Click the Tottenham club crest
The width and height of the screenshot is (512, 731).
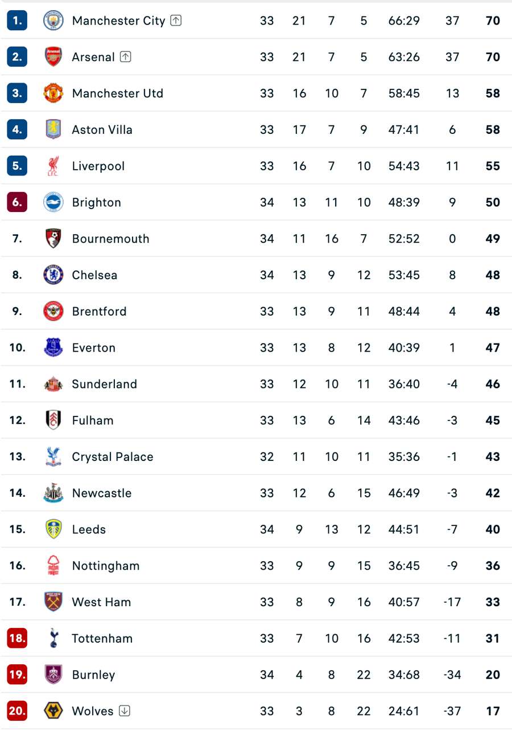point(53,638)
